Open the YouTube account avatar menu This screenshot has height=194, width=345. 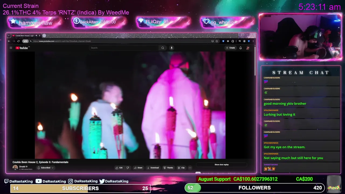[x=248, y=48]
